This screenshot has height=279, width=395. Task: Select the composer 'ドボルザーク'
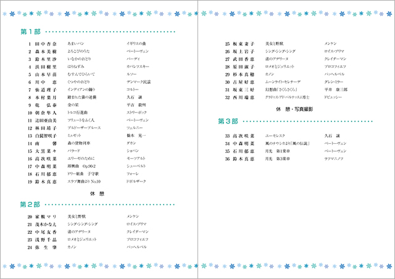click(x=136, y=181)
